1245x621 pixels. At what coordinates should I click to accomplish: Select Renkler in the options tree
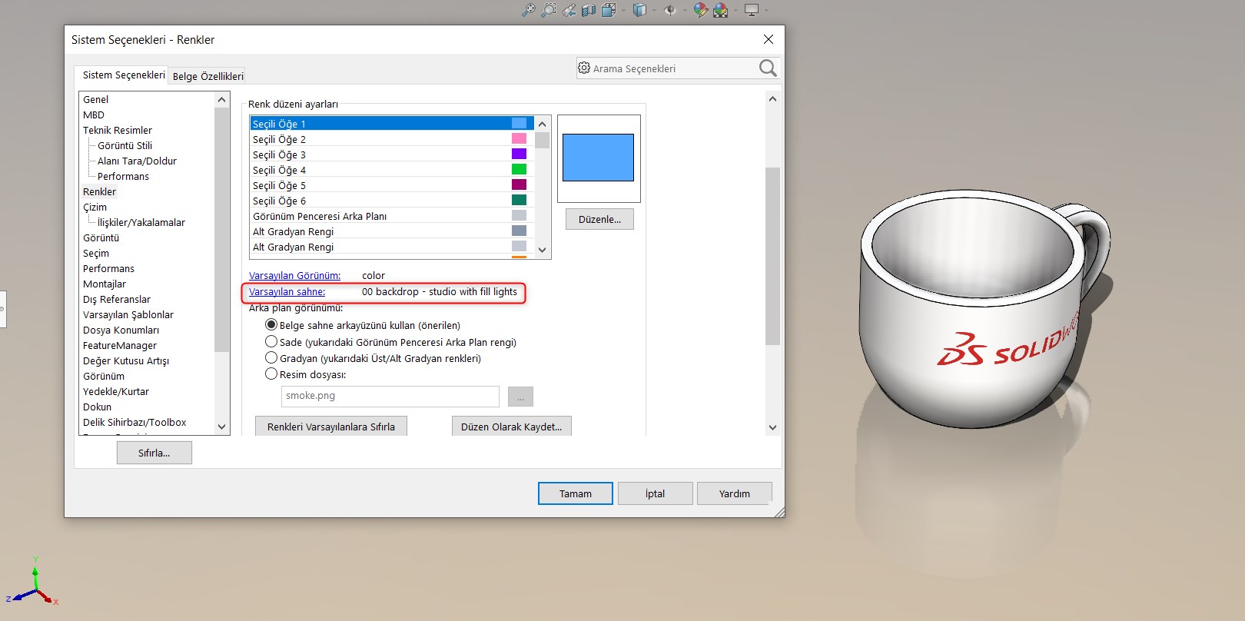[x=100, y=191]
